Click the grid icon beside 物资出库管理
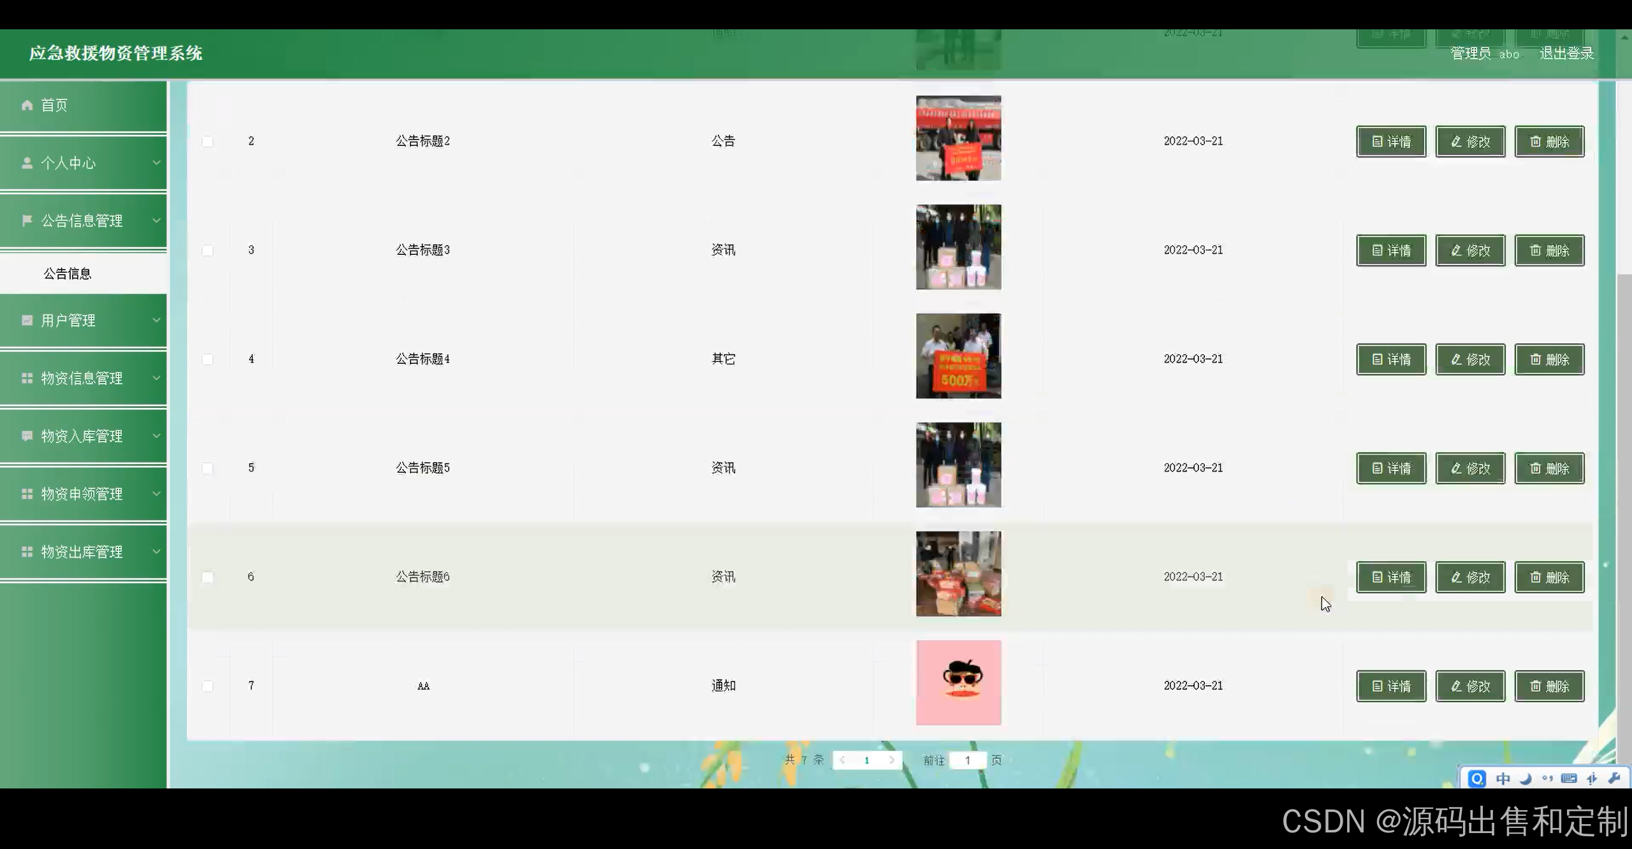Image resolution: width=1632 pixels, height=849 pixels. click(x=27, y=552)
